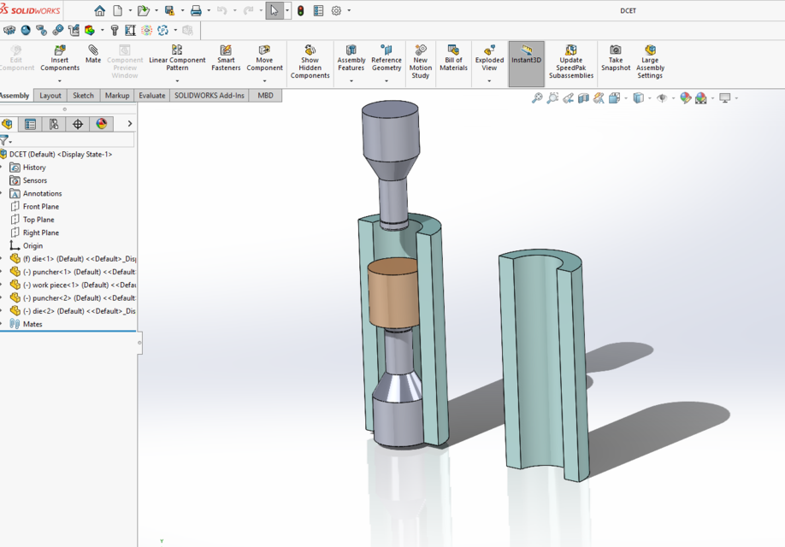Open the Display Style dropdown arrow
Image resolution: width=785 pixels, height=547 pixels.
tap(648, 100)
